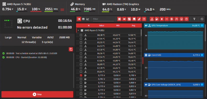The width and height of the screenshot is (207, 99).
Task: Reset sensor statistics with refresh icon
Action: click(202, 19)
